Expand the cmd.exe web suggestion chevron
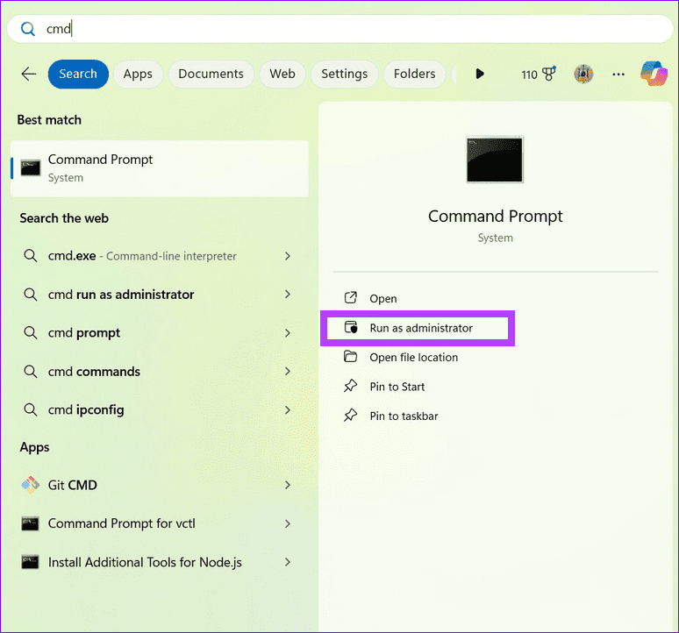 coord(288,256)
